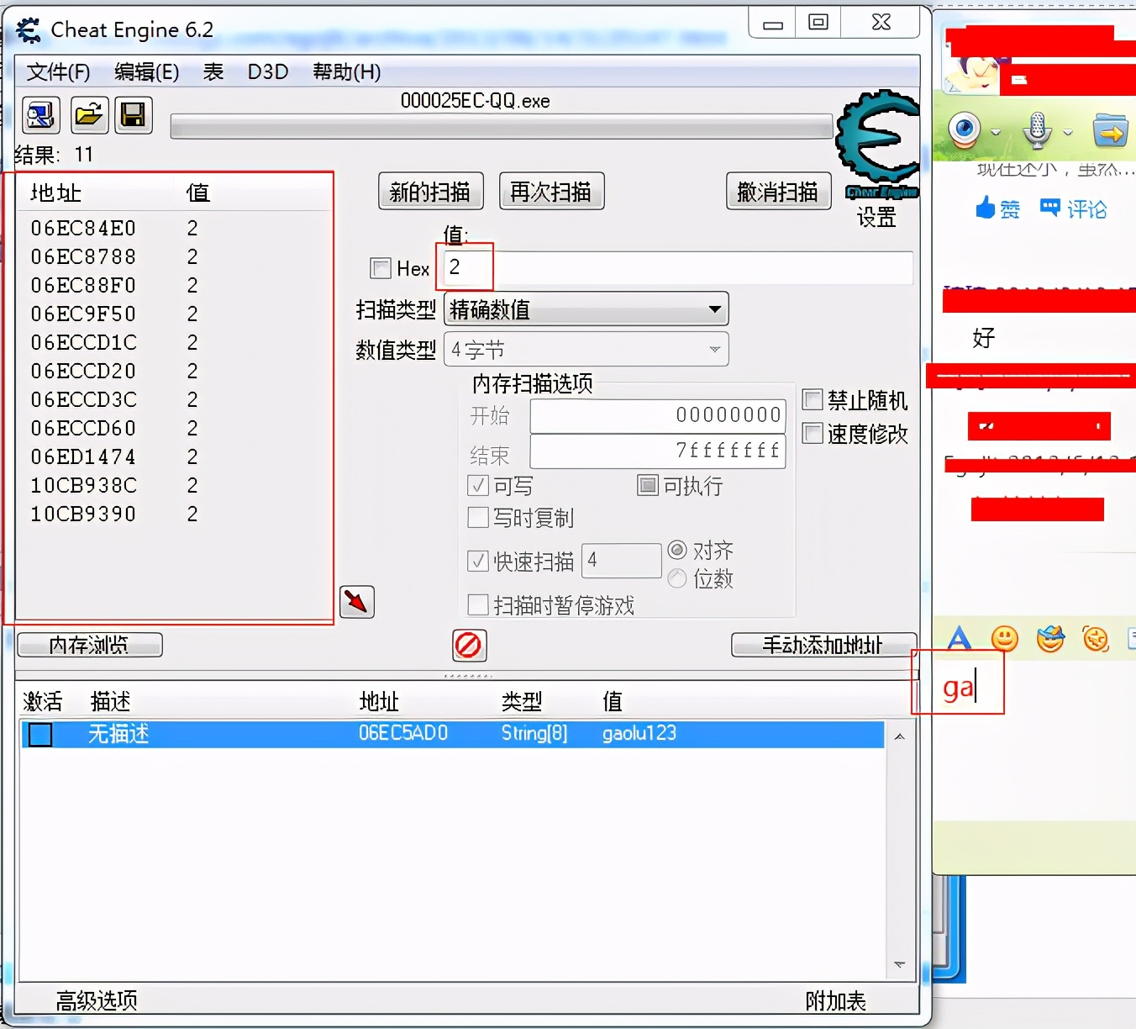Toggle the 可执行 executable checkbox
This screenshot has height=1029, width=1136.
point(648,485)
